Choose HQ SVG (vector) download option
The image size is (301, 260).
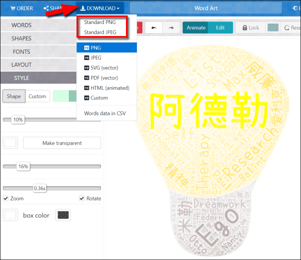point(104,68)
